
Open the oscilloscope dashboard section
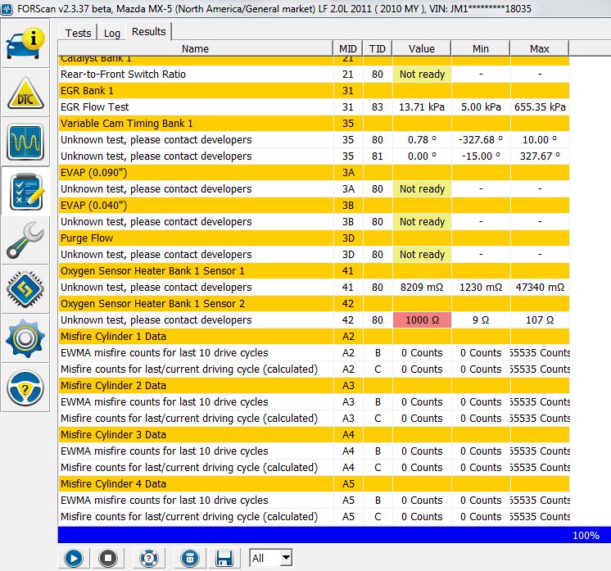[25, 142]
